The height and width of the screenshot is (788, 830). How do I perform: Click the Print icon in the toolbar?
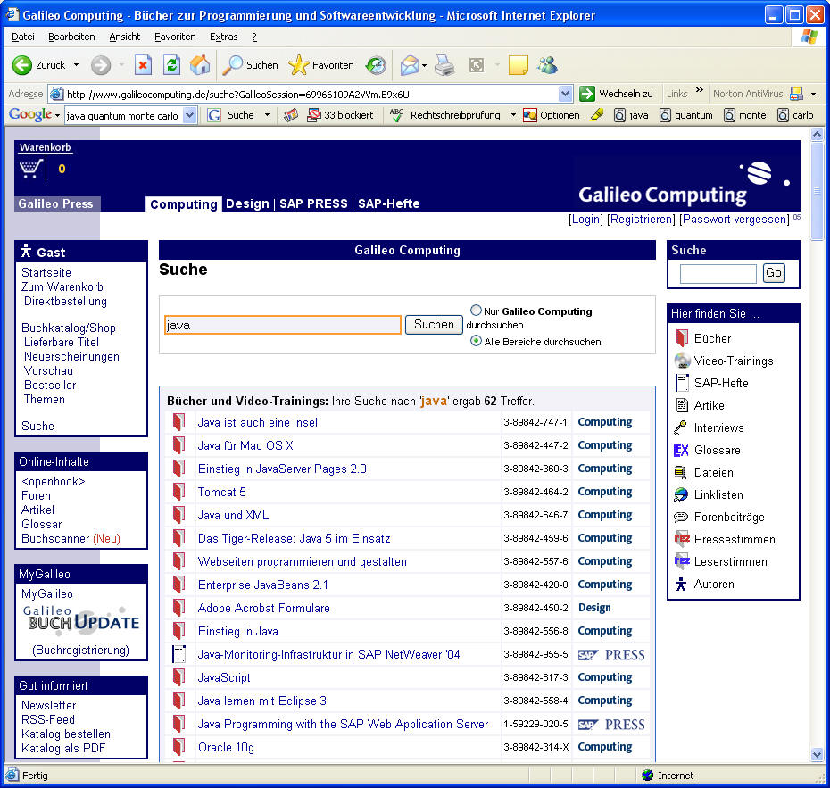[x=444, y=65]
